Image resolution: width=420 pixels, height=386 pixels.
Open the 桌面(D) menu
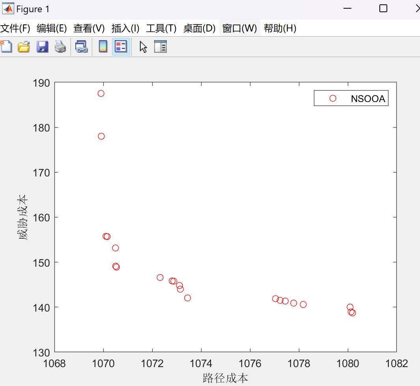(199, 28)
